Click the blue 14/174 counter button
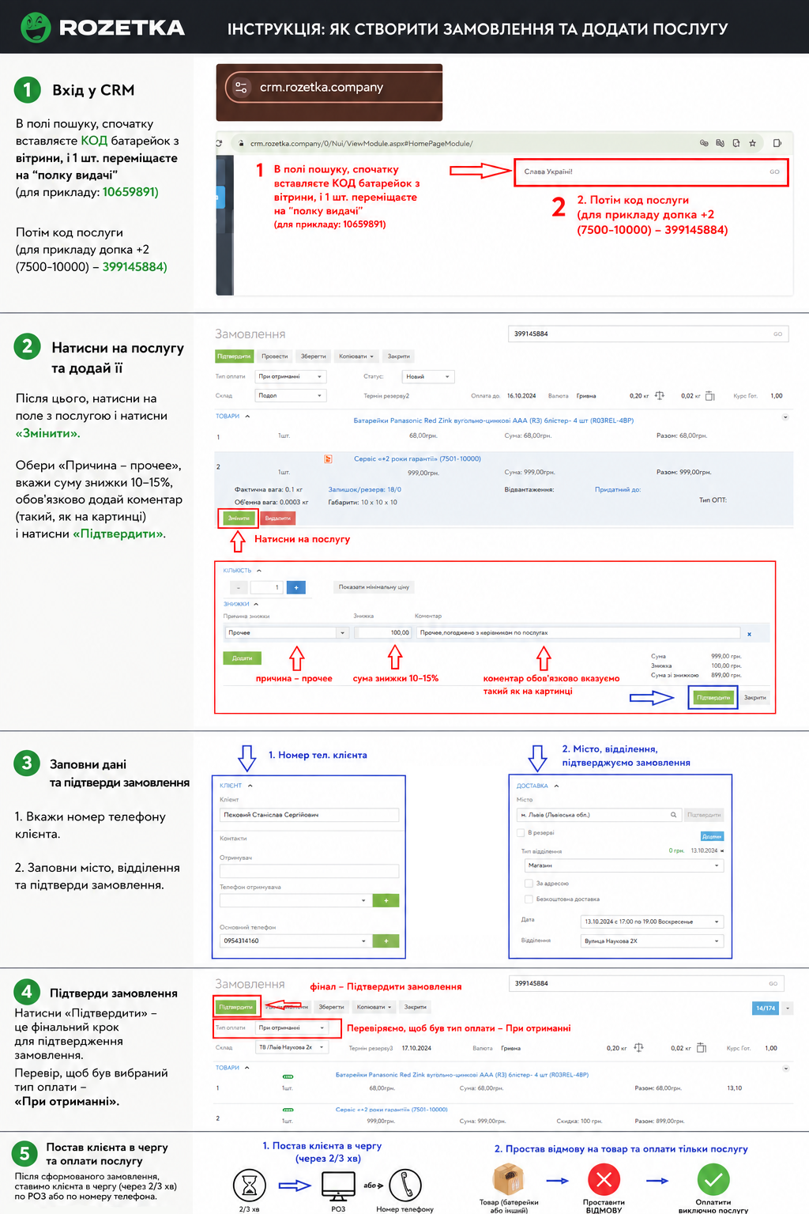The height and width of the screenshot is (1214, 809). [x=766, y=1008]
